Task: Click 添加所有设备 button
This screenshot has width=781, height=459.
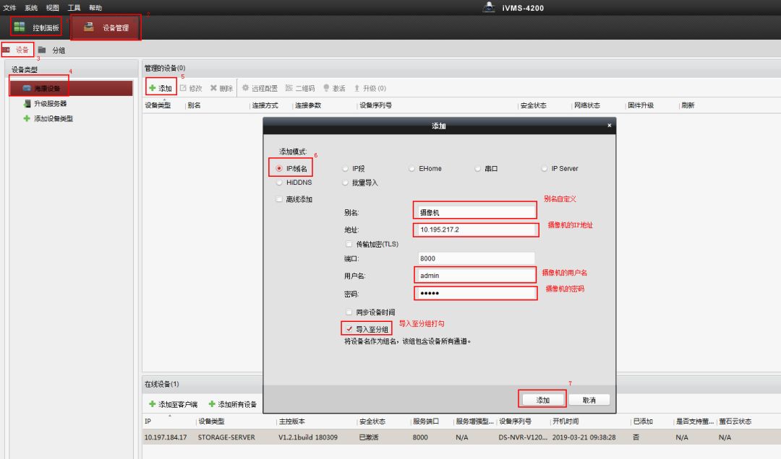Action: (x=233, y=404)
